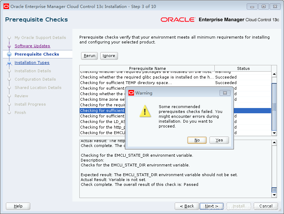The height and width of the screenshot is (214, 284).
Task: Click the Shared Location Details step
Action: (38, 88)
